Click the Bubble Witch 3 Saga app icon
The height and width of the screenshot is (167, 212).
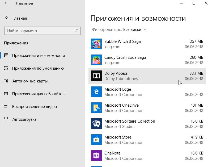96,44
